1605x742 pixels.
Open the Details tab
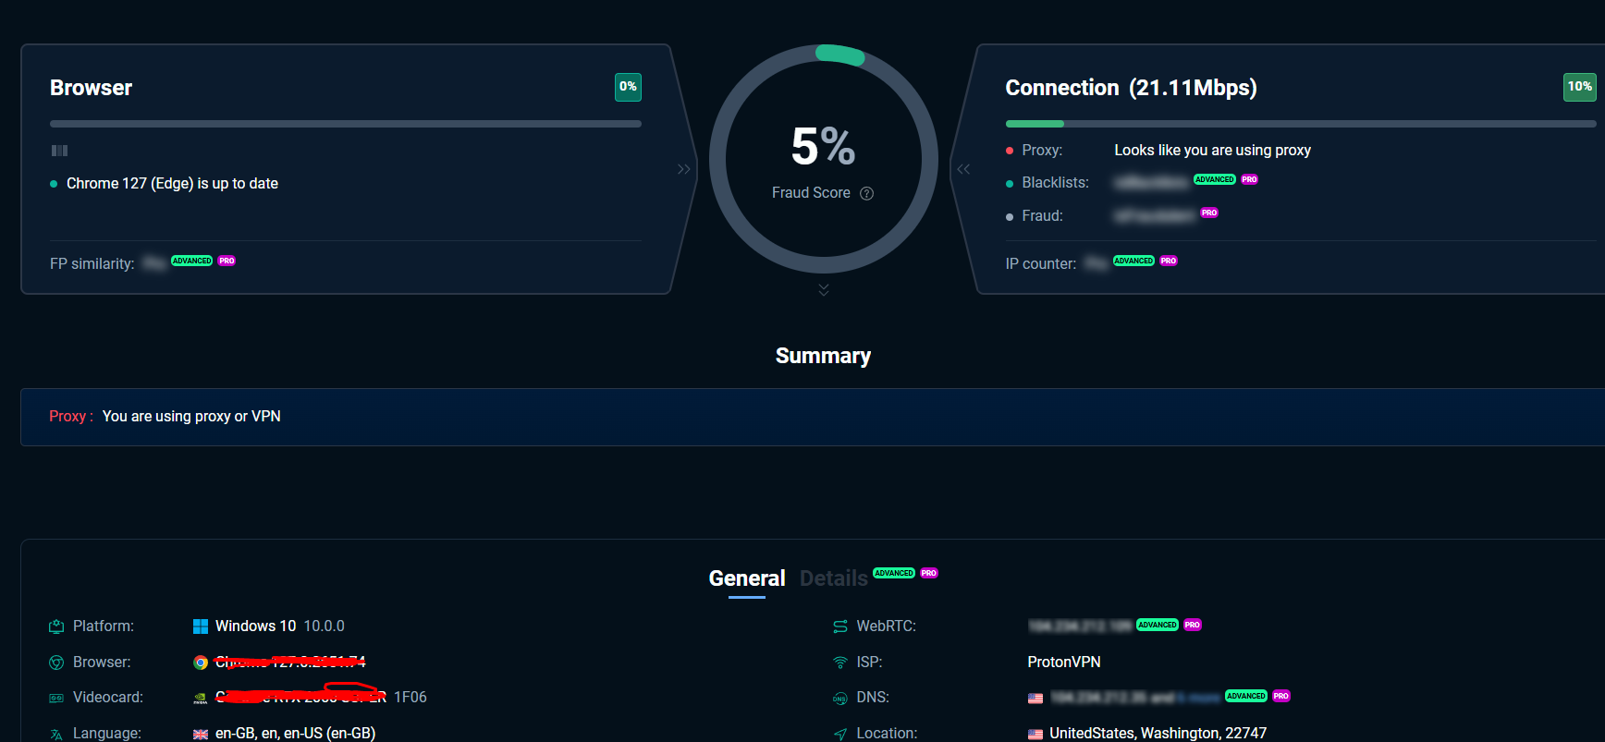pyautogui.click(x=833, y=578)
